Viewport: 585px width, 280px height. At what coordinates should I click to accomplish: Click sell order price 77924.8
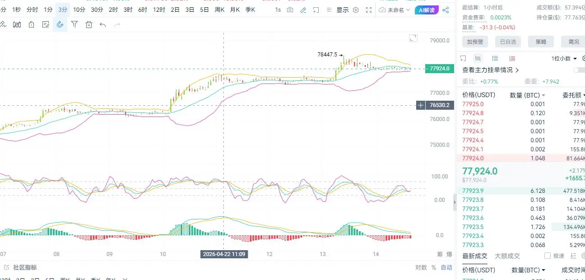click(x=473, y=113)
